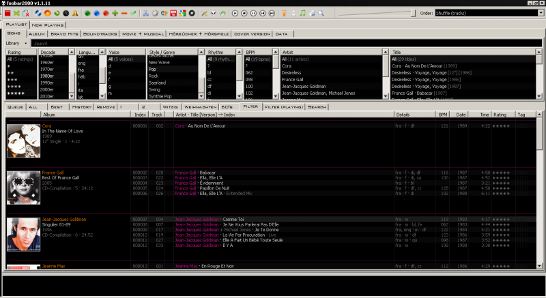The width and height of the screenshot is (546, 298).
Task: Select the Cora album cover thumbnail
Action: coord(23,141)
